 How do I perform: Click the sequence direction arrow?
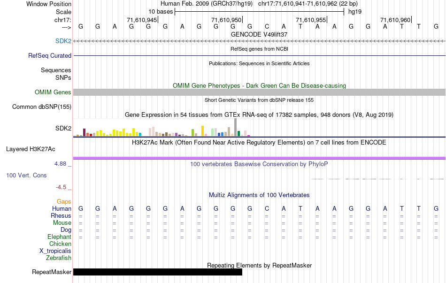(67, 27)
